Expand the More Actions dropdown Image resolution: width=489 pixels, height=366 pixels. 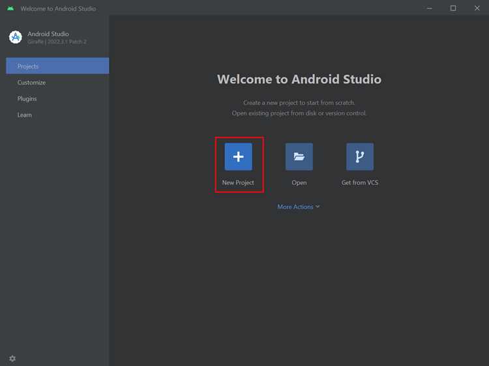(299, 207)
